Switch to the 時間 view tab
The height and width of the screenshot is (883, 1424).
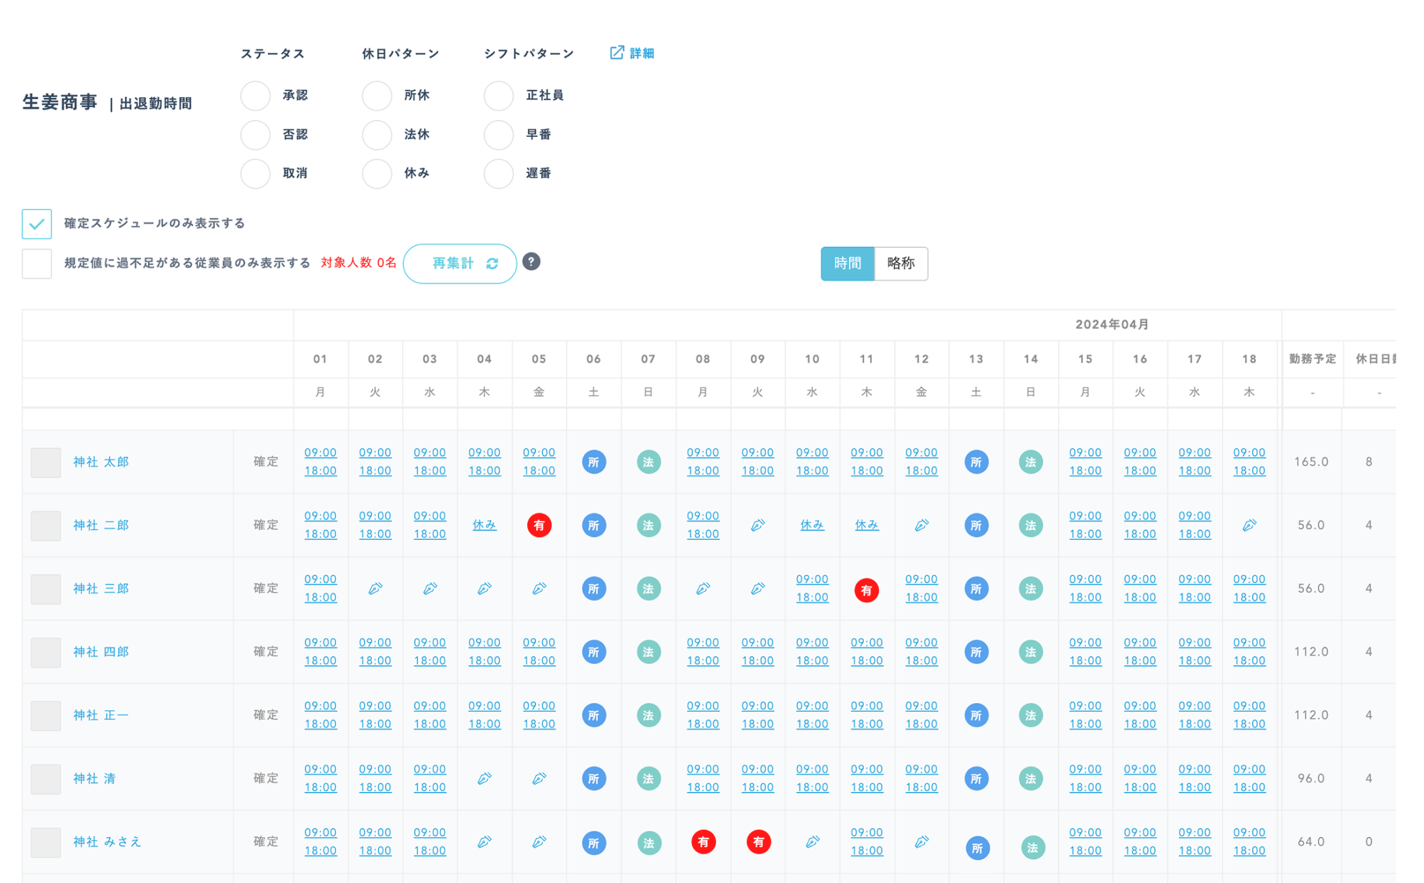[x=847, y=264]
